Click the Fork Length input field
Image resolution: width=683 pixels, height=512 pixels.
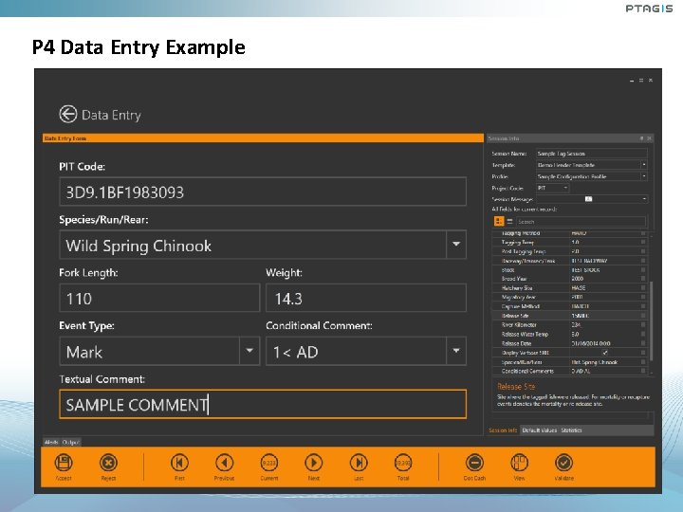pyautogui.click(x=159, y=298)
